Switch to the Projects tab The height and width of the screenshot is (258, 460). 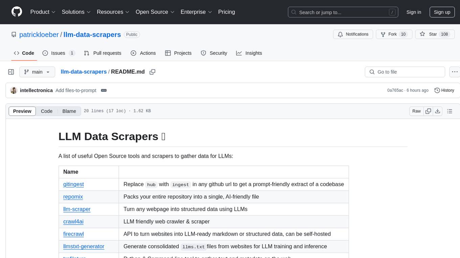coord(178,53)
